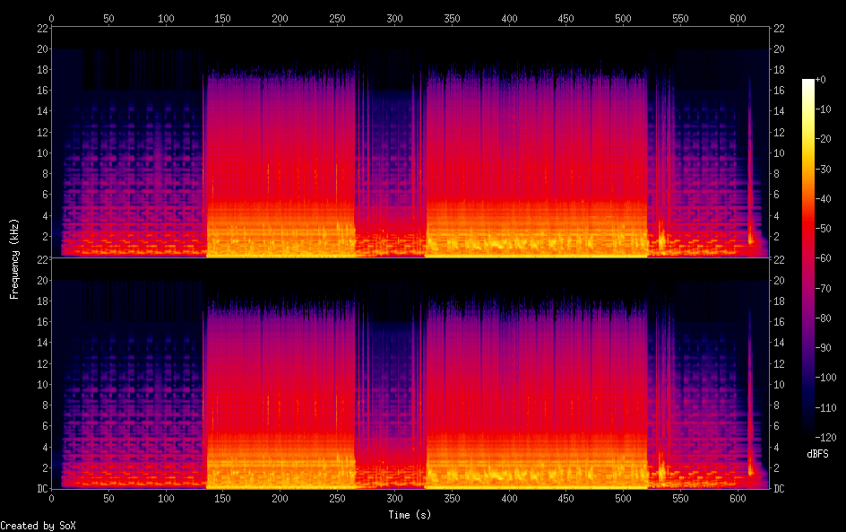Click the '-40' value on the color scale
Viewport: 846px width, 532px height.
coord(824,199)
